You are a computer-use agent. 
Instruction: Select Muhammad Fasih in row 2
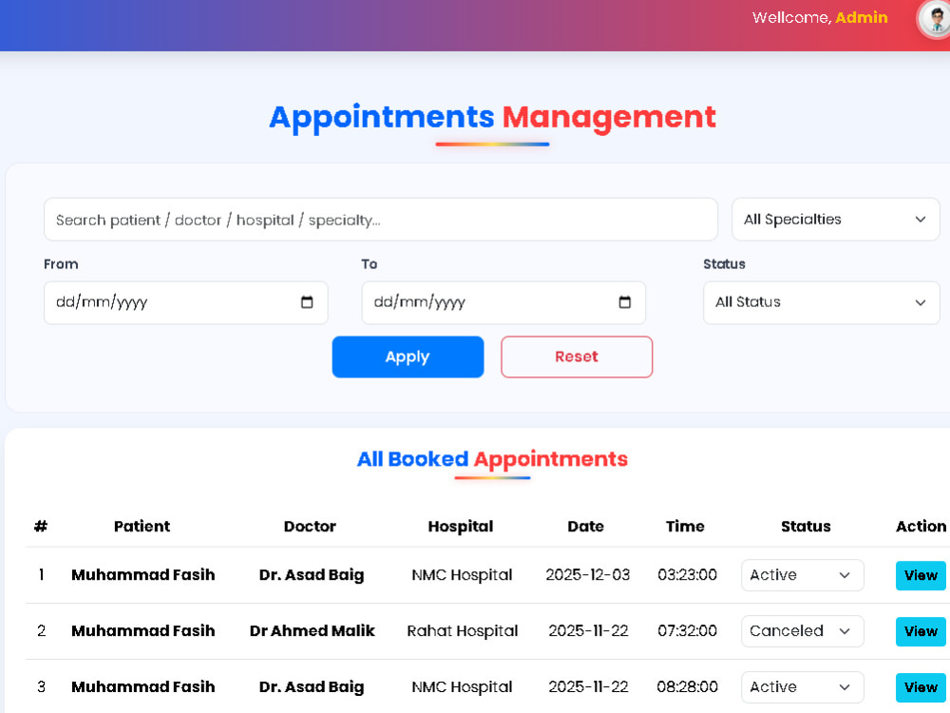(143, 631)
